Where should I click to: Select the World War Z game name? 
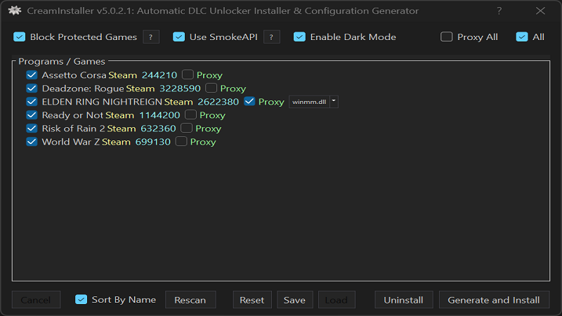coord(71,142)
